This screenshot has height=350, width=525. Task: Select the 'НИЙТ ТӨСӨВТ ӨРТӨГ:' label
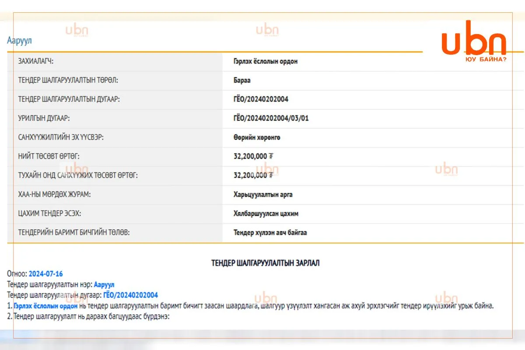tap(49, 156)
